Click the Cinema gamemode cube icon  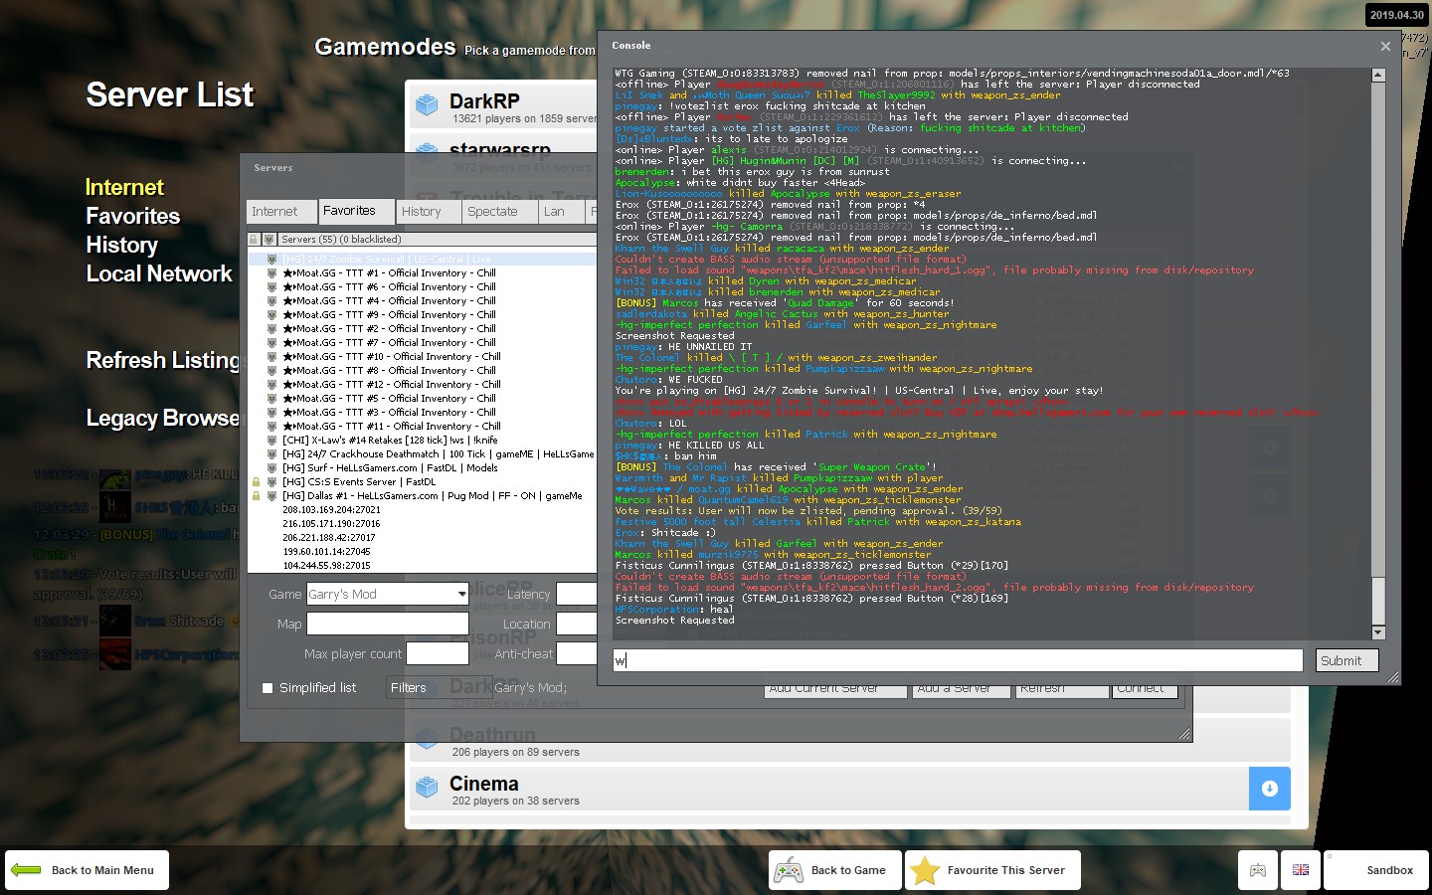tap(428, 788)
